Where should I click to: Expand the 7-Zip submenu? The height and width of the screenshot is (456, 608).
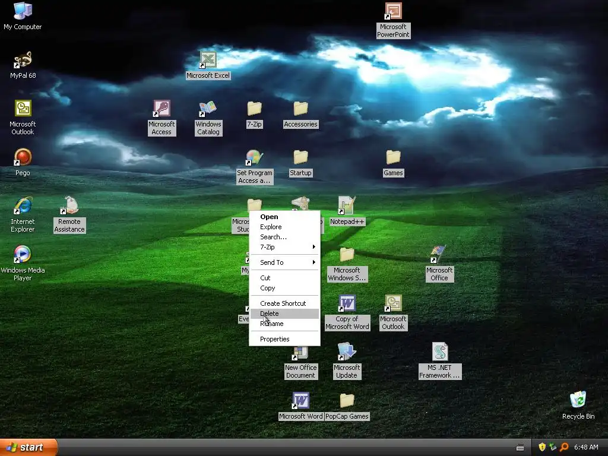click(284, 247)
